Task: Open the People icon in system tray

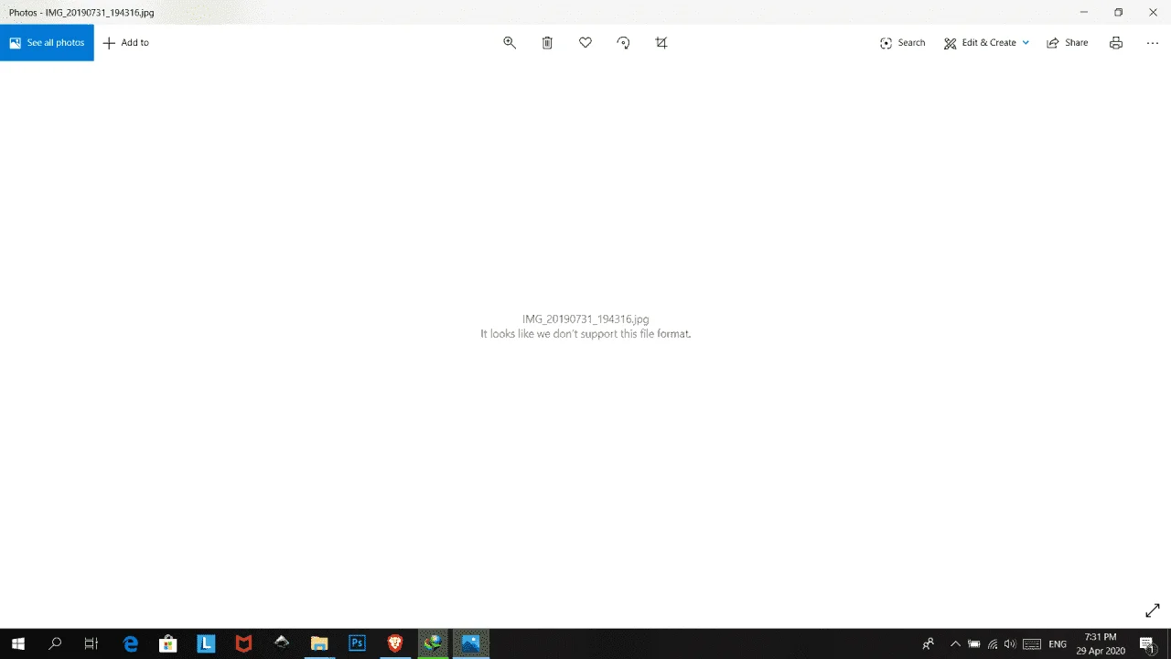Action: 929,643
